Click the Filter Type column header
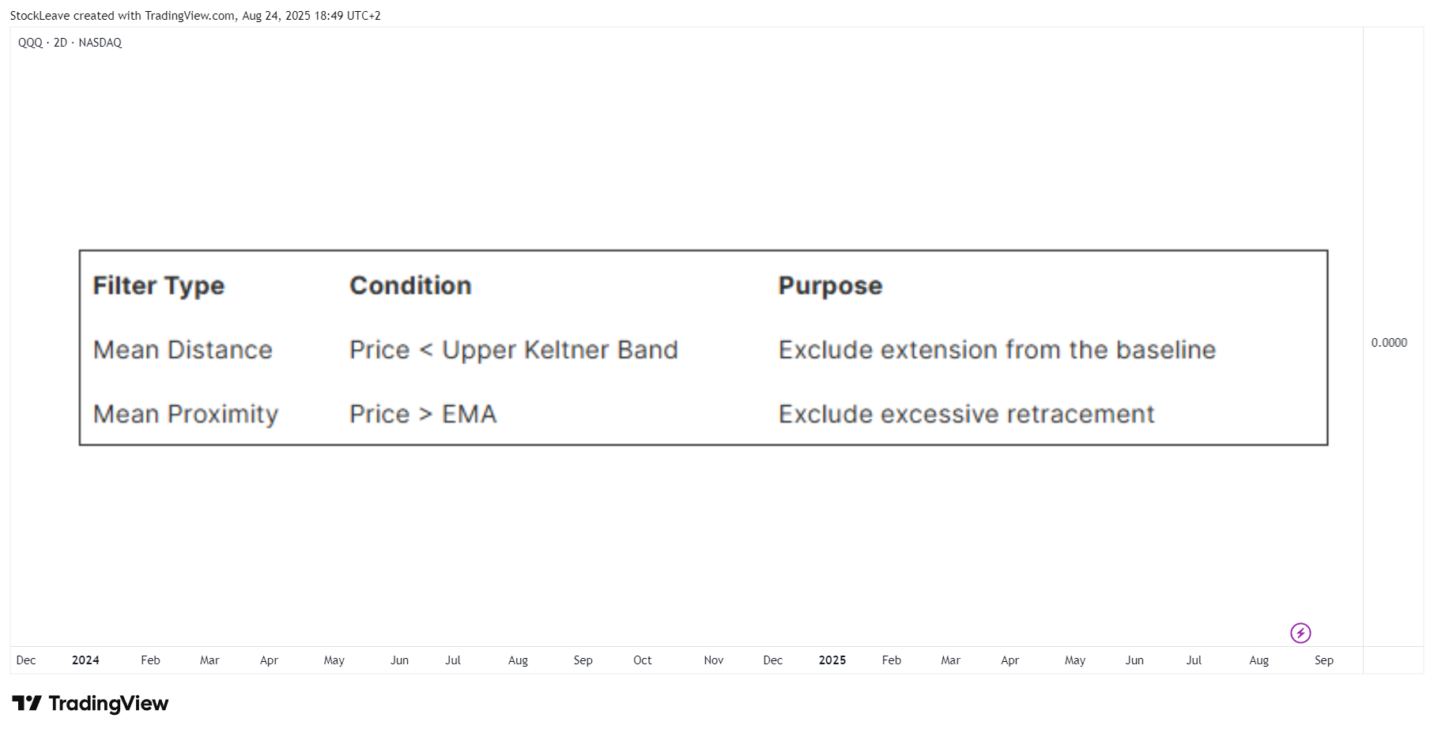Viewport: 1434px width, 733px height. pos(159,285)
